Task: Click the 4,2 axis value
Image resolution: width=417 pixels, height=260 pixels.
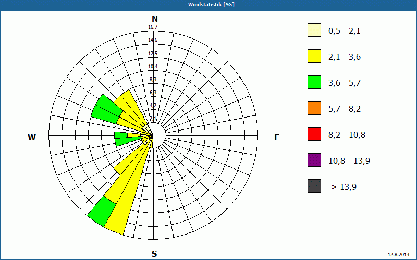Action: (153, 106)
